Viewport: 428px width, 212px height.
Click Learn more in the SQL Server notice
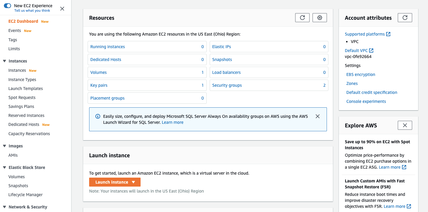coord(173,122)
